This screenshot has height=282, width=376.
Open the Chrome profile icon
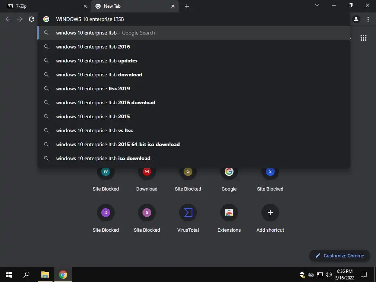[356, 19]
